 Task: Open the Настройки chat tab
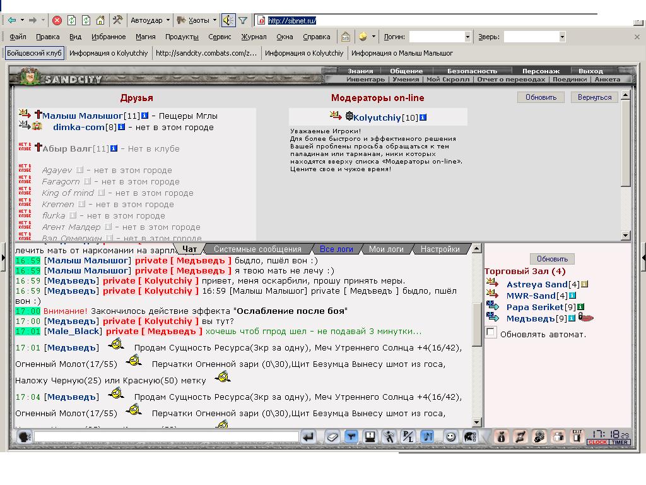click(x=440, y=249)
